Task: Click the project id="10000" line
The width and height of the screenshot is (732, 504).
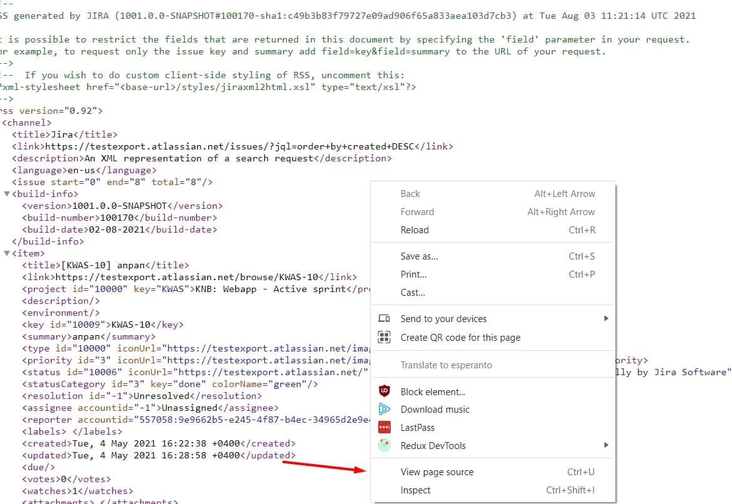Action: (x=196, y=289)
